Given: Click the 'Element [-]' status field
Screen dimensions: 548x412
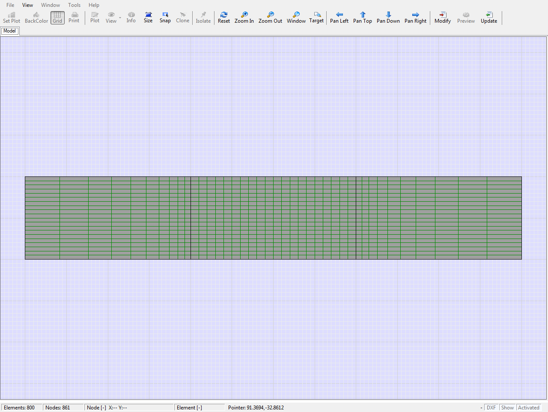Looking at the screenshot, I should click(x=200, y=408).
